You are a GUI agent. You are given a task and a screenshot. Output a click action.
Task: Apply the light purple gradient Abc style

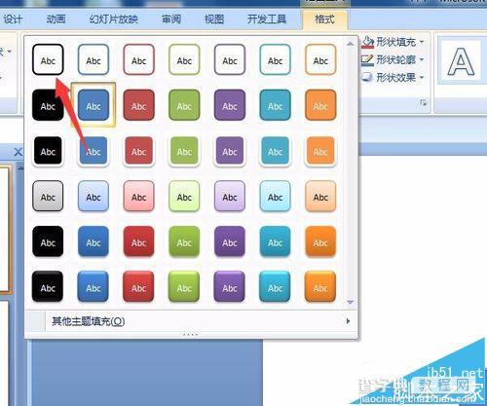point(230,196)
